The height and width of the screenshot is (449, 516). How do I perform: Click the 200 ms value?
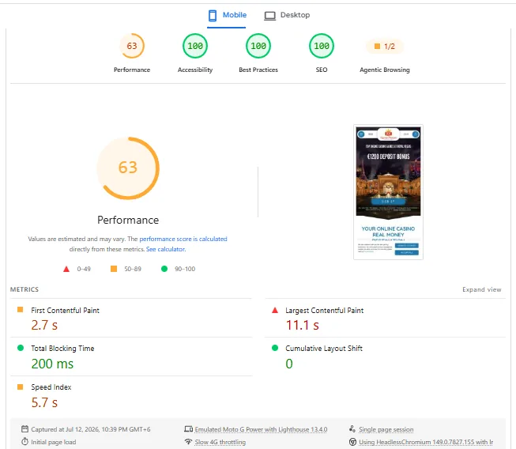[x=52, y=364]
